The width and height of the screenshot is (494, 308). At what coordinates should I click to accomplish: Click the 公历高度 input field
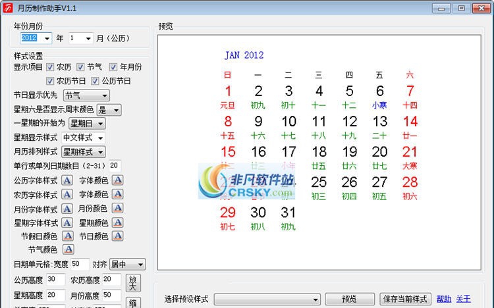pos(56,279)
